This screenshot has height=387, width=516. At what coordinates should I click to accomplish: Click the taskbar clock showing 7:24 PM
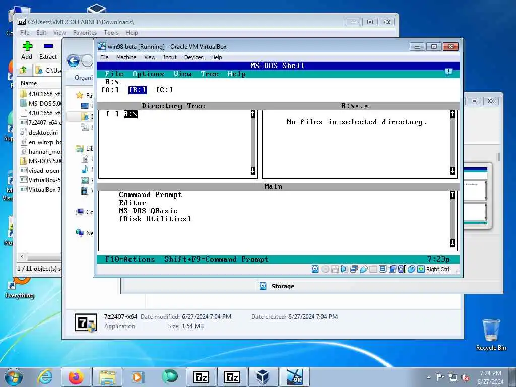(x=490, y=377)
